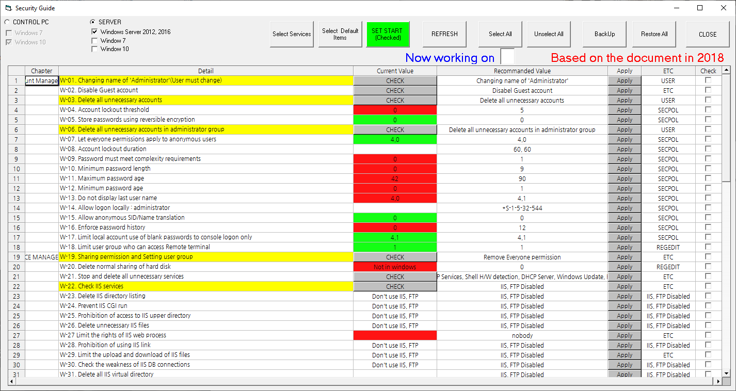Enable the Window 10 checkbox under SERVER
The width and height of the screenshot is (736, 391).
(x=94, y=49)
